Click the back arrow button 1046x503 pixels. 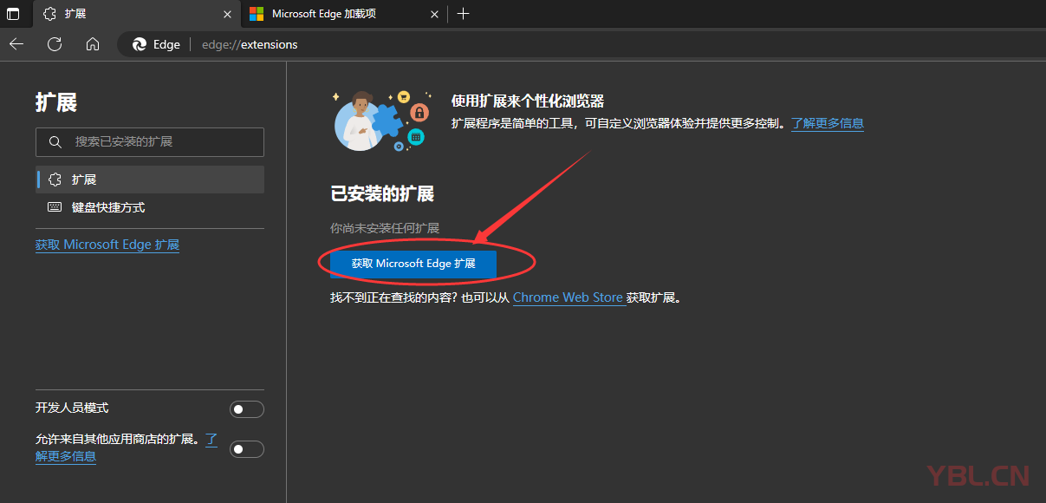16,44
